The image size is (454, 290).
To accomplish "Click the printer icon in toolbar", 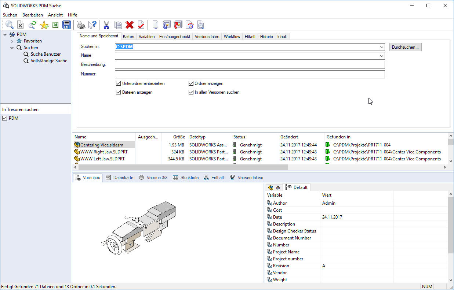I will tap(81, 25).
